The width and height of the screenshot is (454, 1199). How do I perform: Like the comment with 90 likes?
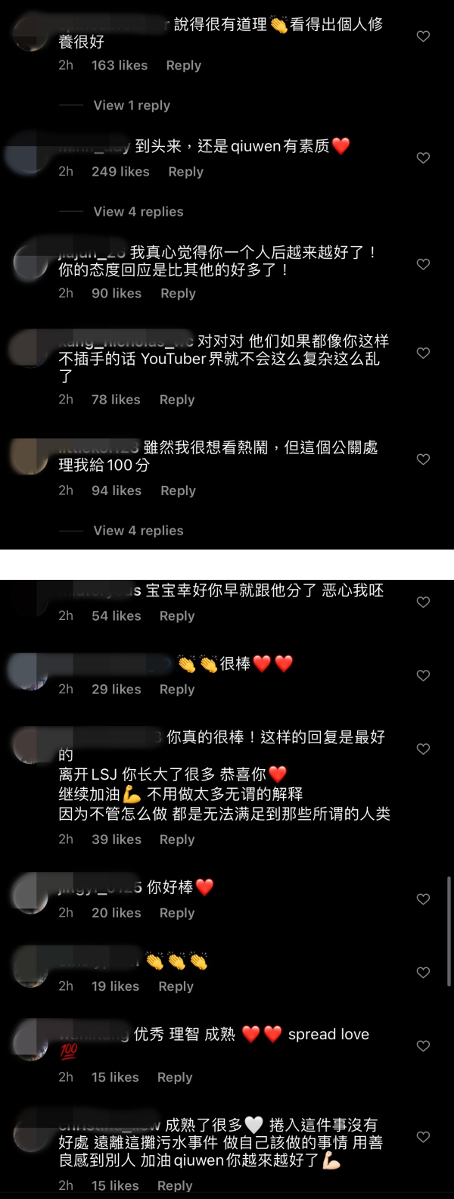click(x=424, y=264)
